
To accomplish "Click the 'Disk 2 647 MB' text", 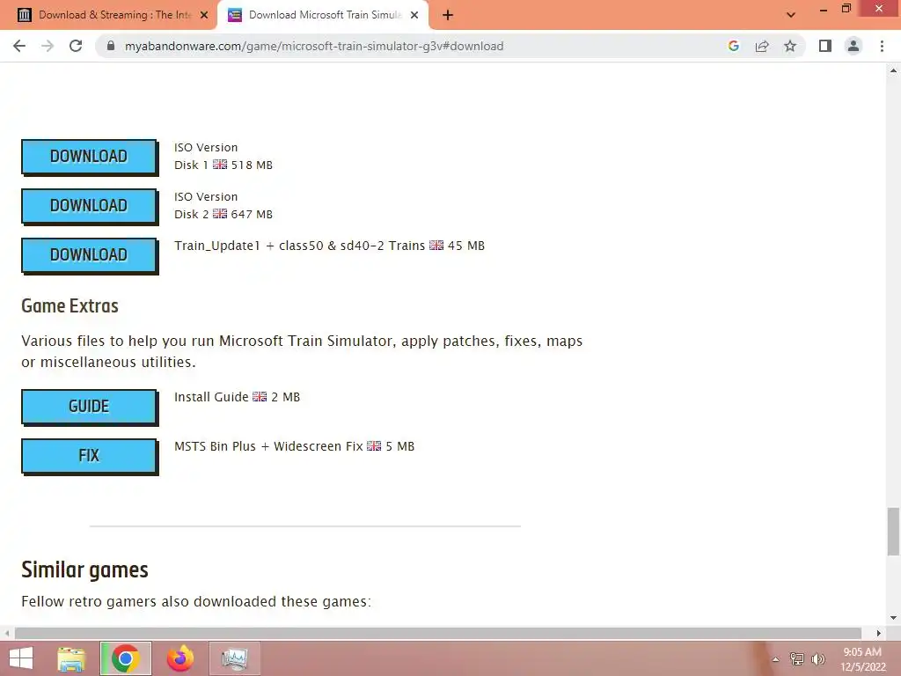I will pos(223,215).
